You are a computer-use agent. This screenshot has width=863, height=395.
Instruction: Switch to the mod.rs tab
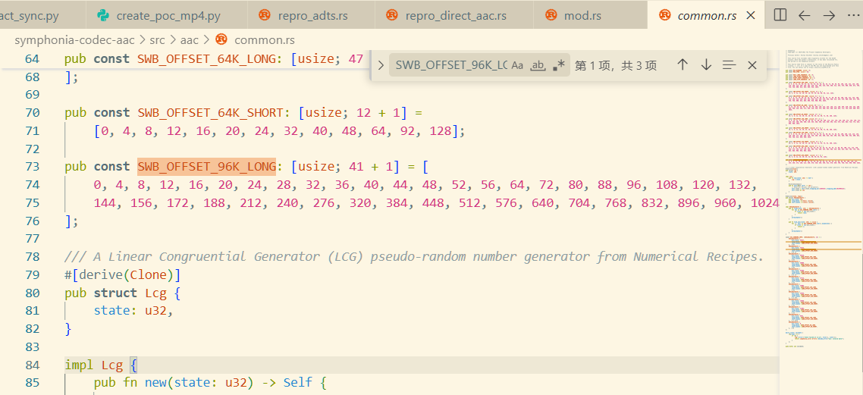point(582,15)
